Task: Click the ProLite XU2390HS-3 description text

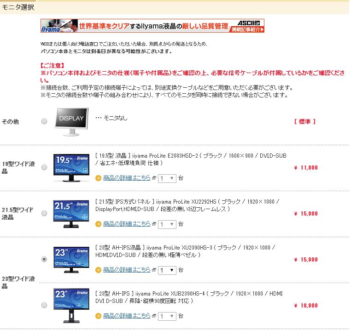Action: point(185,251)
